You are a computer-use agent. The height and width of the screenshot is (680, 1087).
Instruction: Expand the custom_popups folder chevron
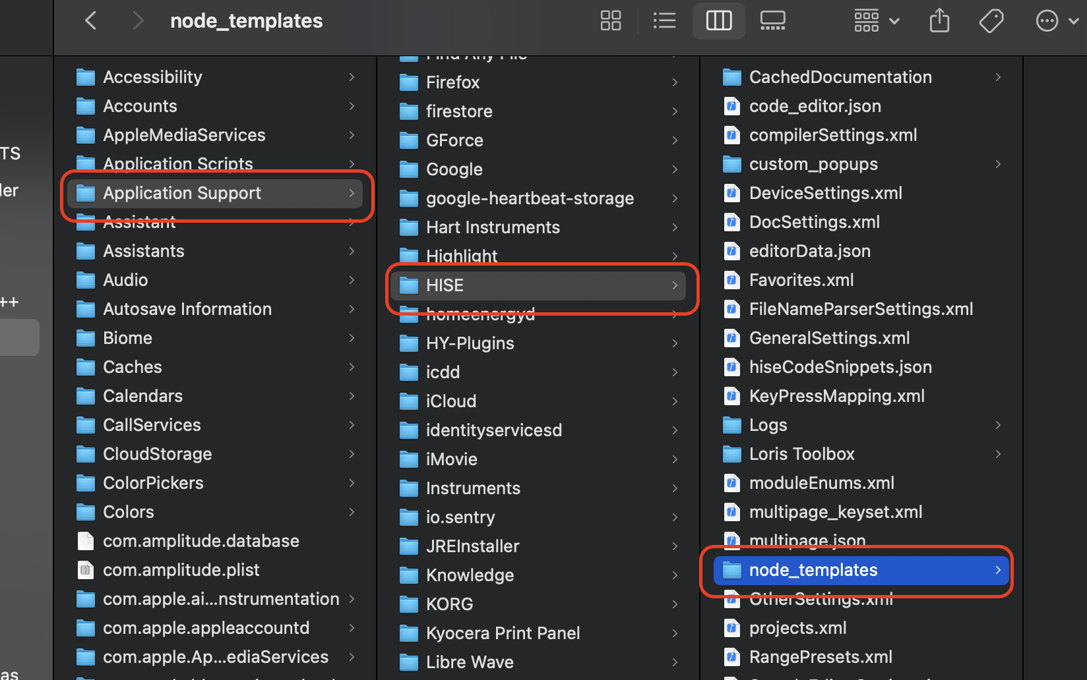click(x=998, y=164)
